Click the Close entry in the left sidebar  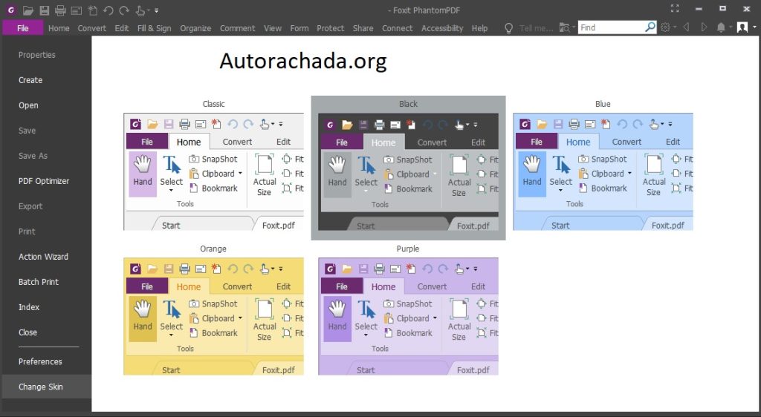[27, 332]
